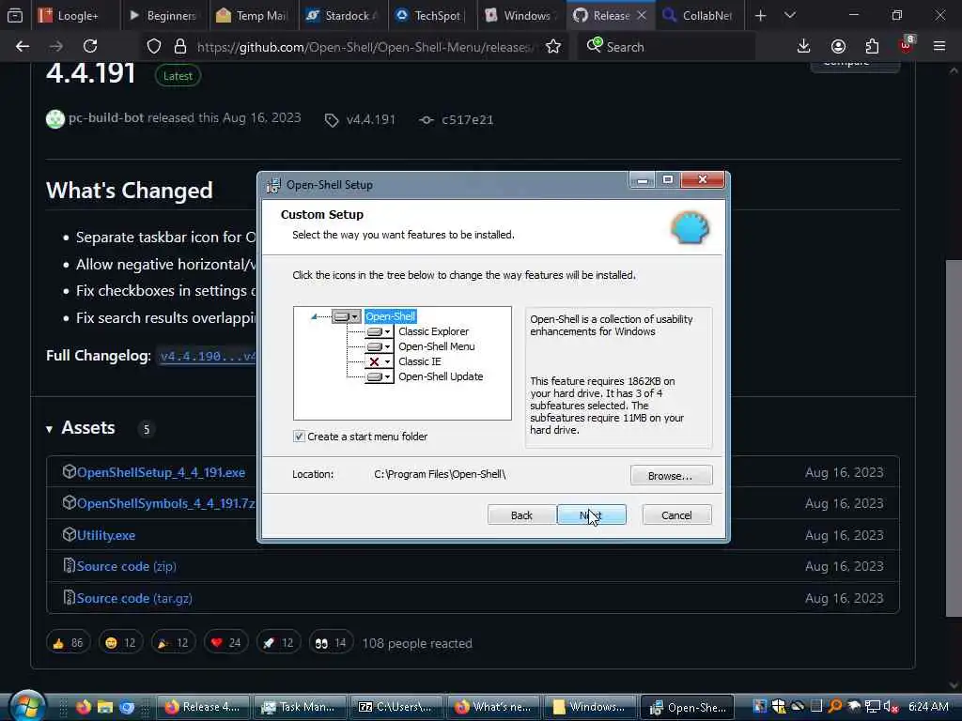The image size is (962, 721).
Task: Switch to the CollabNet browser tab
Action: (699, 15)
